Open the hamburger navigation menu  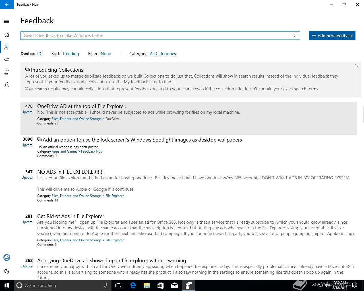tap(7, 21)
